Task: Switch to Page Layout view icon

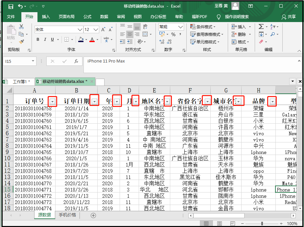Action: coord(219,223)
